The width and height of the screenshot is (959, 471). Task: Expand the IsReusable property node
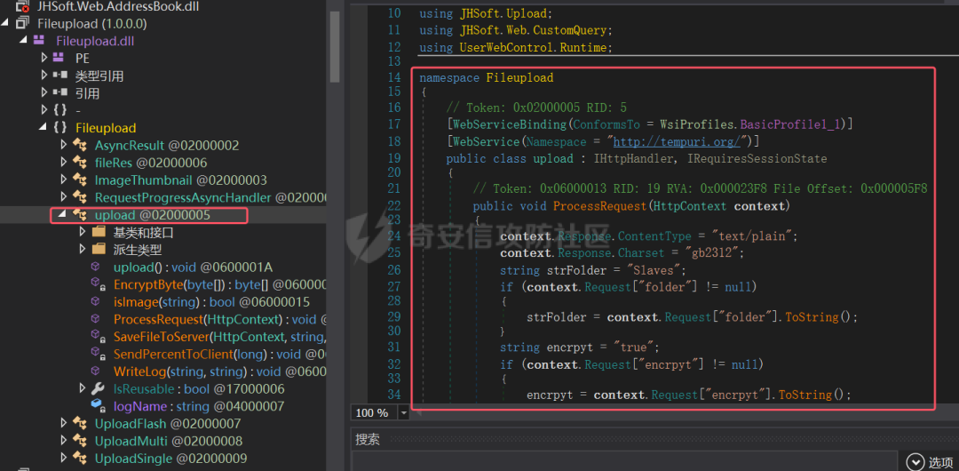click(x=83, y=388)
